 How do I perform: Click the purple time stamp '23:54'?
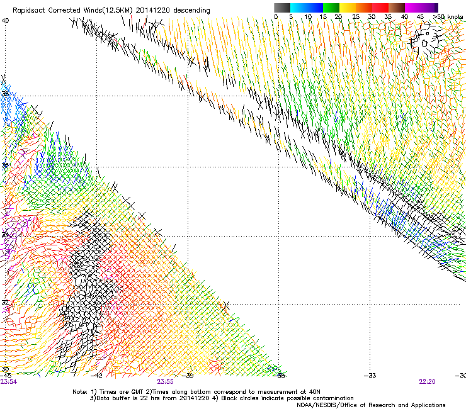click(x=9, y=382)
